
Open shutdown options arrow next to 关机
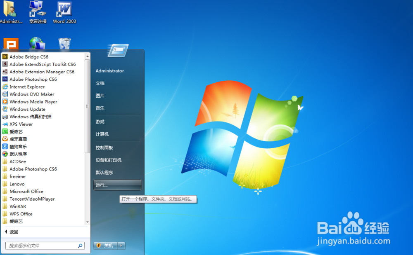point(121,246)
